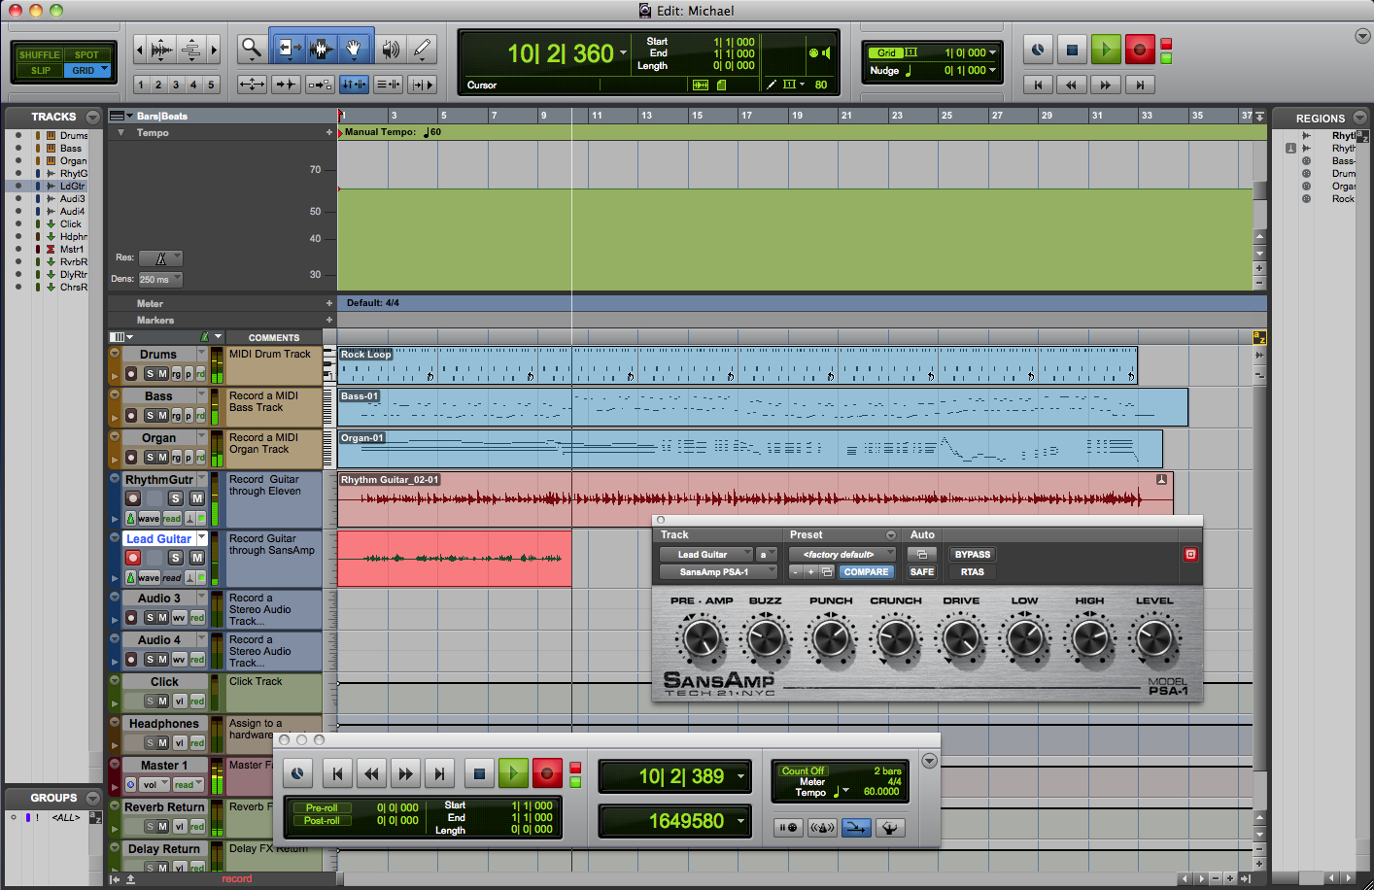Adjust the SansAmp DRIVE knob

pos(961,638)
